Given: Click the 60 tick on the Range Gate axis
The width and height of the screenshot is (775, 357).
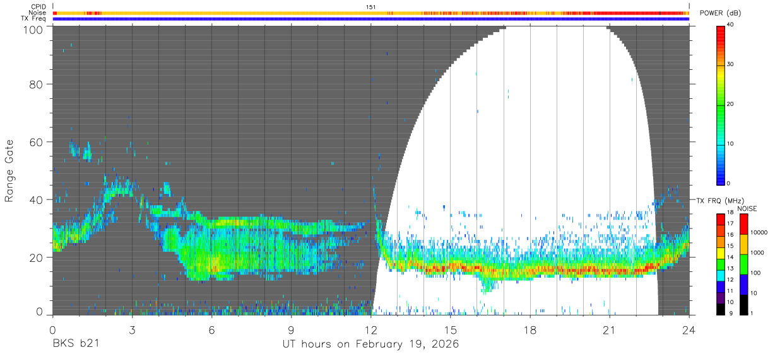Looking at the screenshot, I should (x=37, y=142).
